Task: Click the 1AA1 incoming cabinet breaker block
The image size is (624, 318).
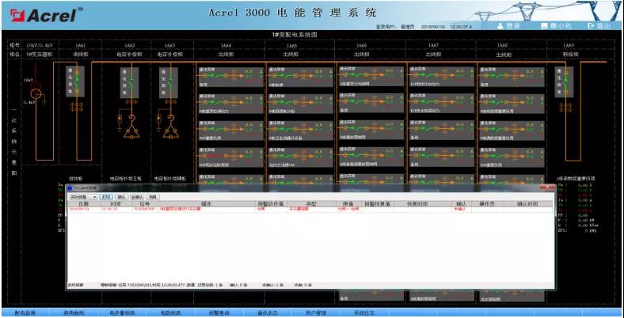Action: pyautogui.click(x=74, y=82)
